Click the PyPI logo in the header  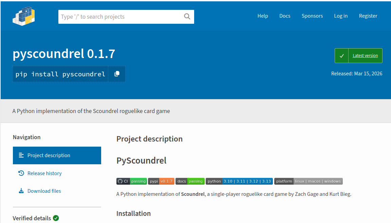[24, 16]
